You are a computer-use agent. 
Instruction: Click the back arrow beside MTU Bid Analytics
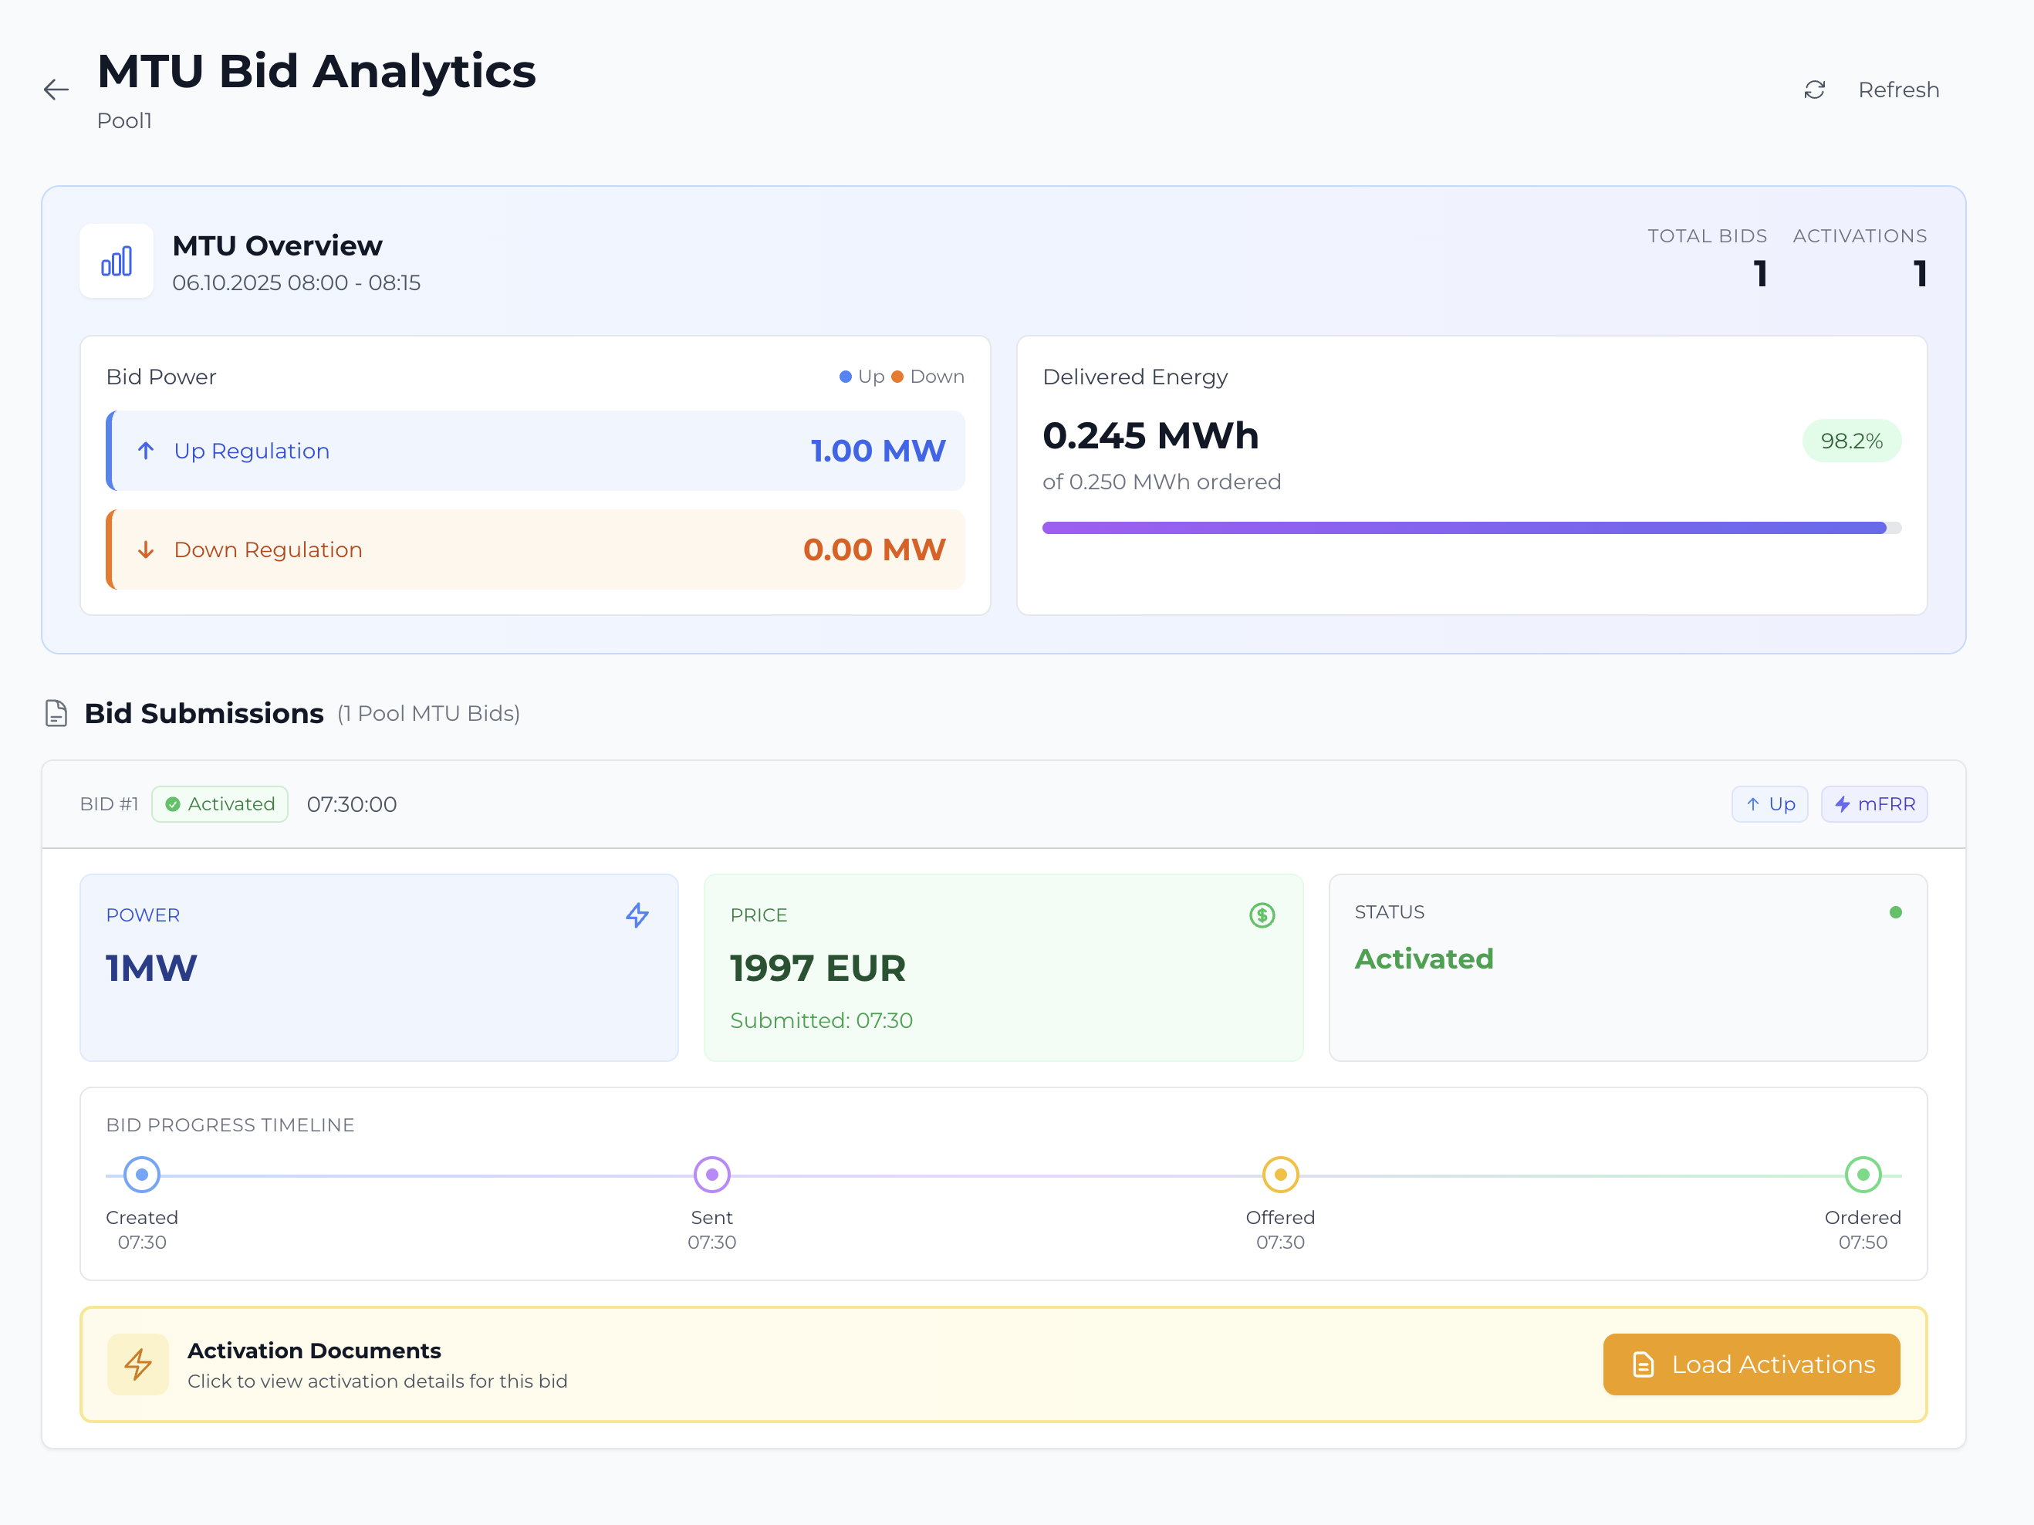tap(56, 90)
